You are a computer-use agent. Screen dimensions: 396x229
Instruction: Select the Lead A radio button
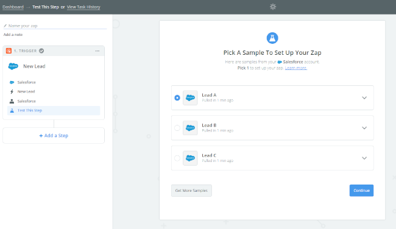click(x=177, y=97)
